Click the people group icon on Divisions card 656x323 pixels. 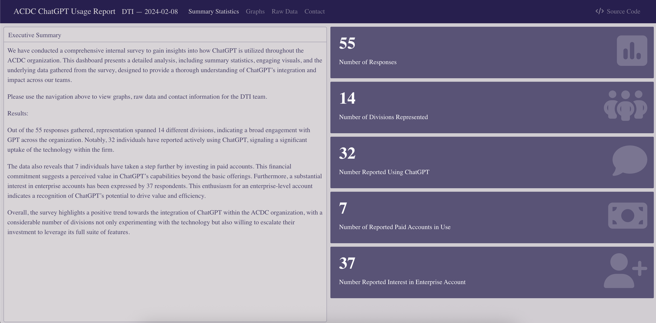tap(625, 106)
